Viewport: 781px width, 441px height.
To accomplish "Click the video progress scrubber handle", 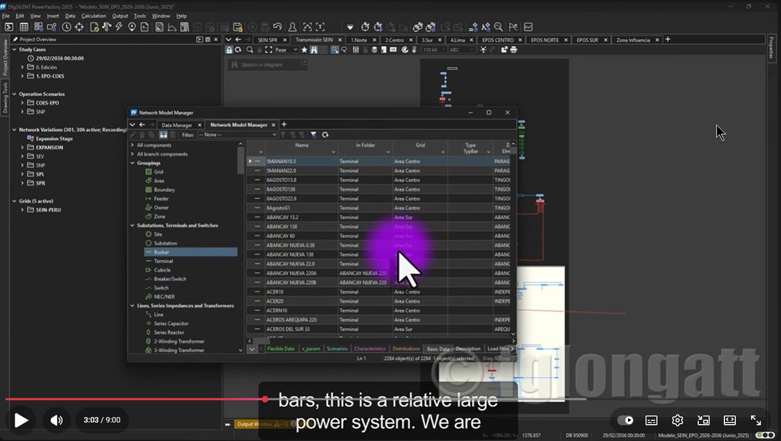I will (x=265, y=399).
